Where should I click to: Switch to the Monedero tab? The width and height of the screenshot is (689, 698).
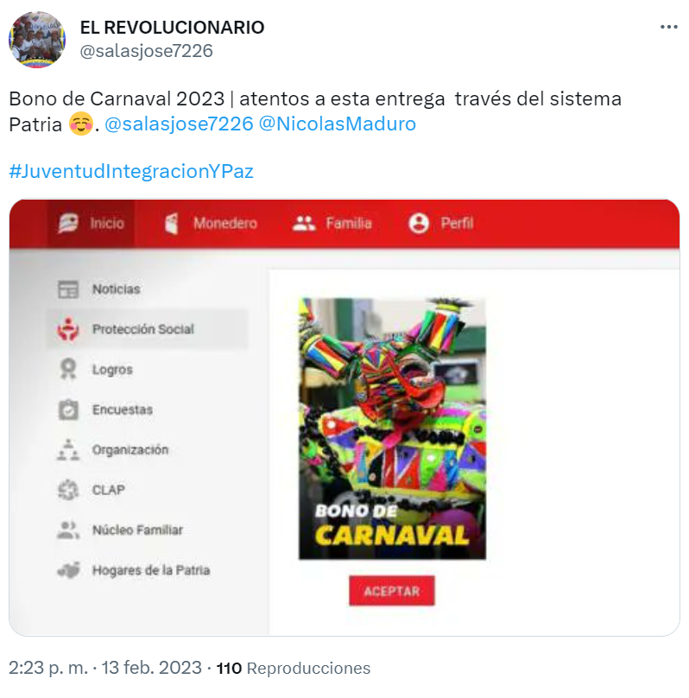click(x=211, y=223)
